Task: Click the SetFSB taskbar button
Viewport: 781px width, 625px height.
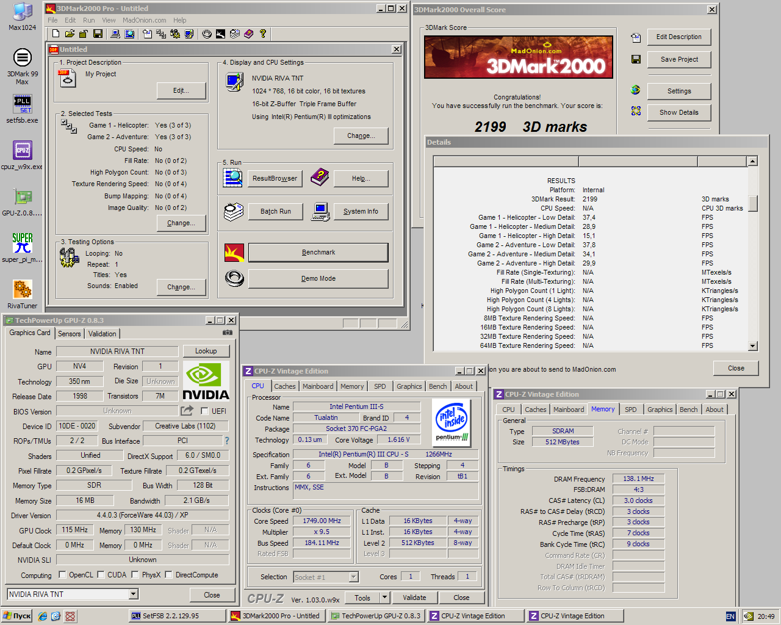Action: click(177, 616)
